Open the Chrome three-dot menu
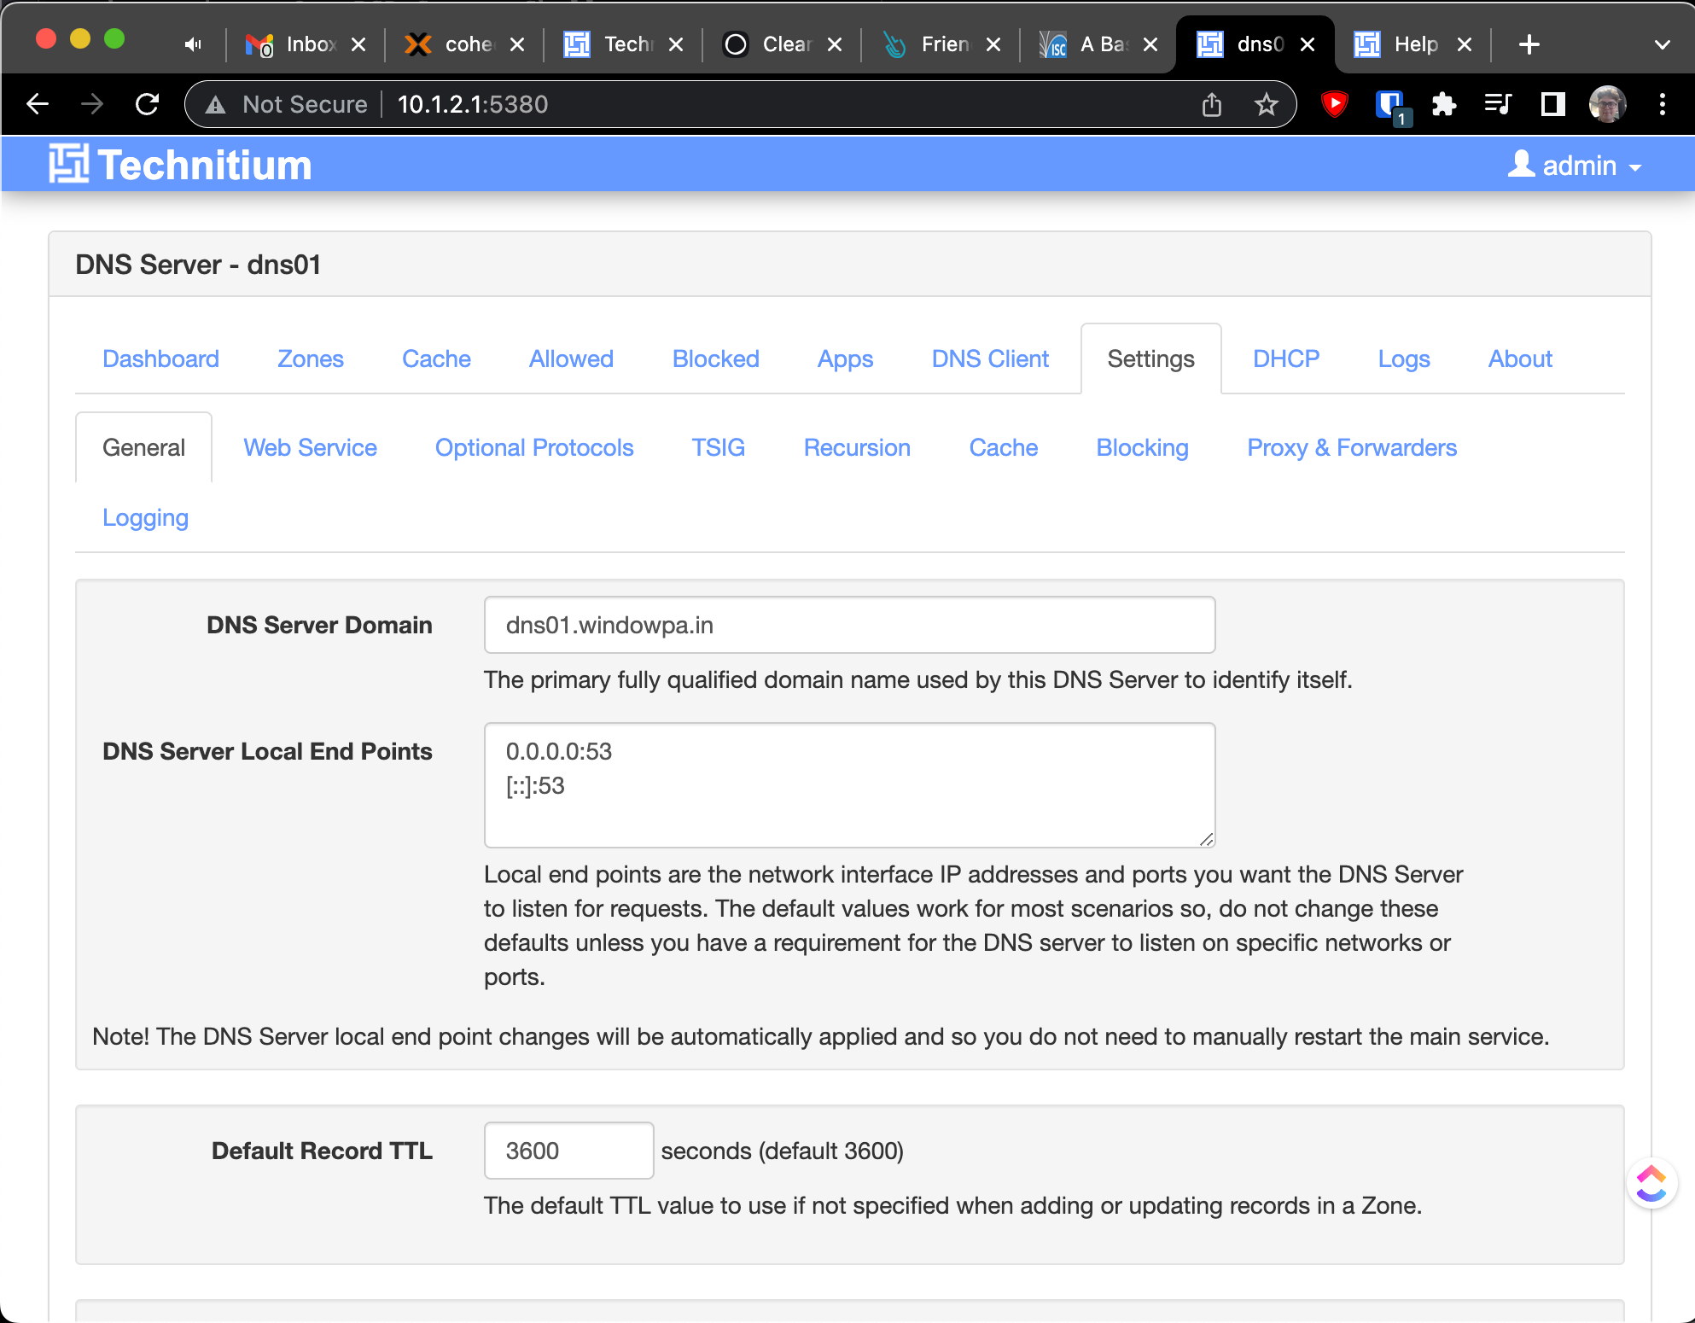Viewport: 1695px width, 1323px height. [1662, 104]
